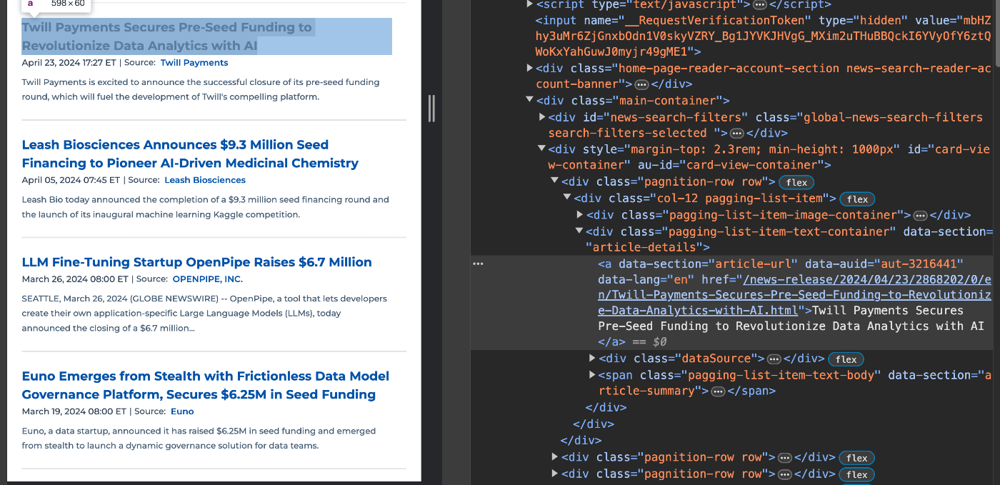Expand the pagging-list-item-image-container div

click(x=580, y=214)
